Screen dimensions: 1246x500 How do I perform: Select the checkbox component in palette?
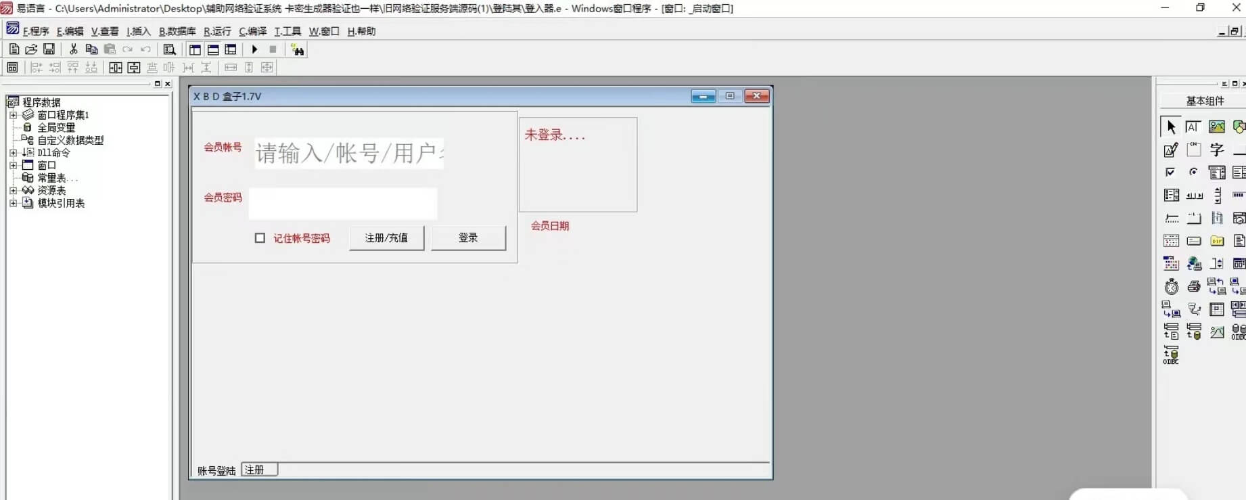click(1171, 172)
